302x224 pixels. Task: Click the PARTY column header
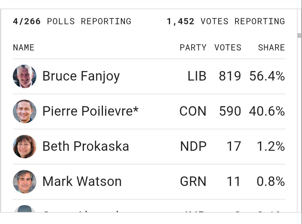click(x=193, y=48)
